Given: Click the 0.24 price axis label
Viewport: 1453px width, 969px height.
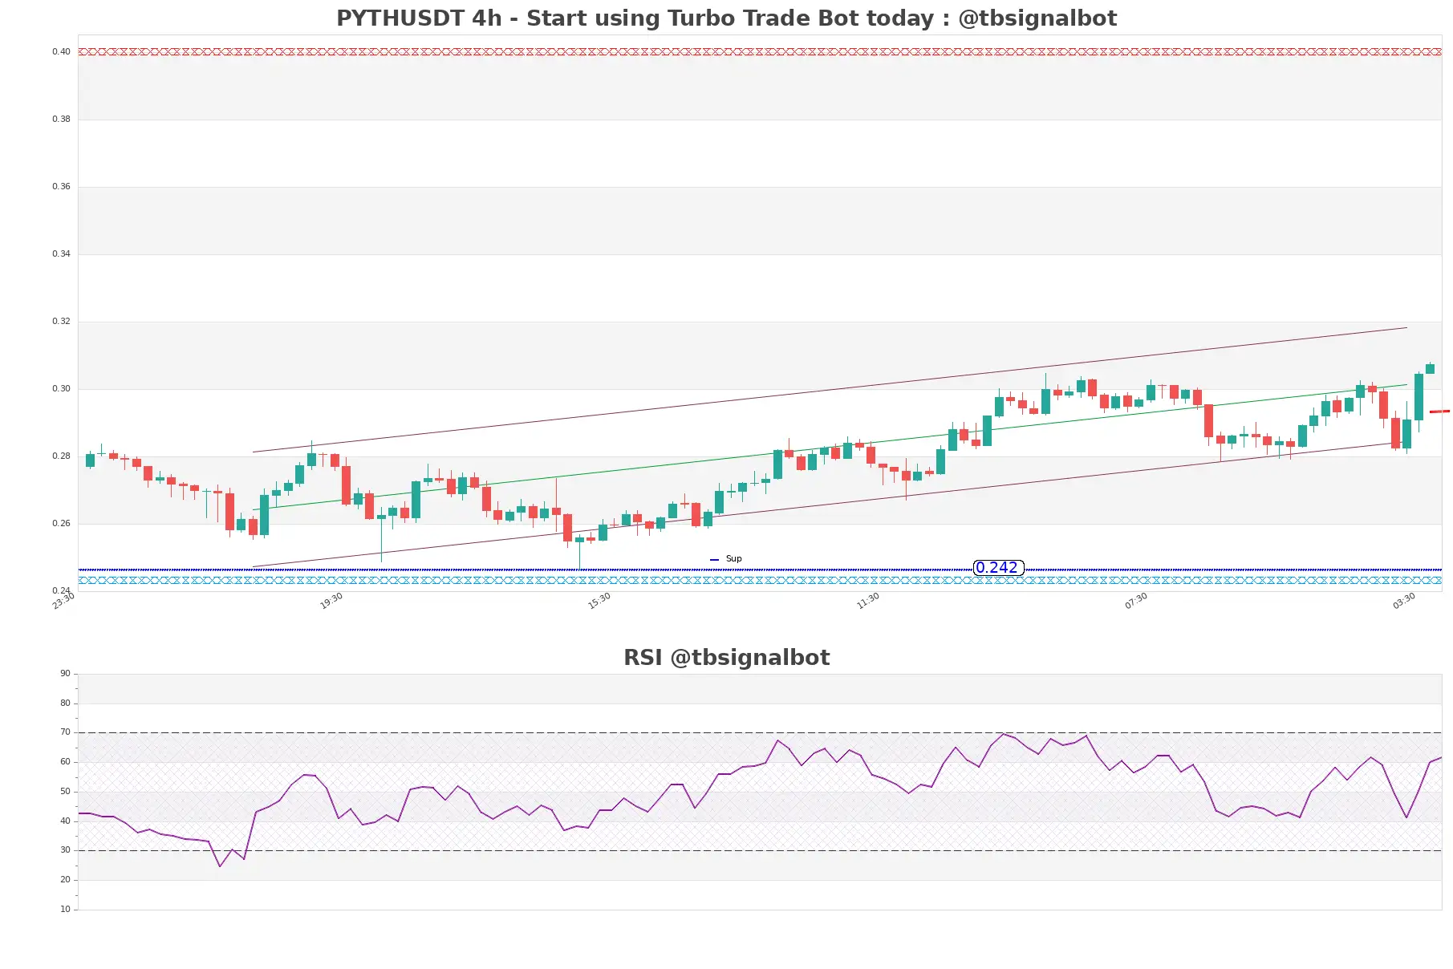Looking at the screenshot, I should click(x=61, y=591).
